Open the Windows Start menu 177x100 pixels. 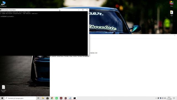tap(2, 98)
